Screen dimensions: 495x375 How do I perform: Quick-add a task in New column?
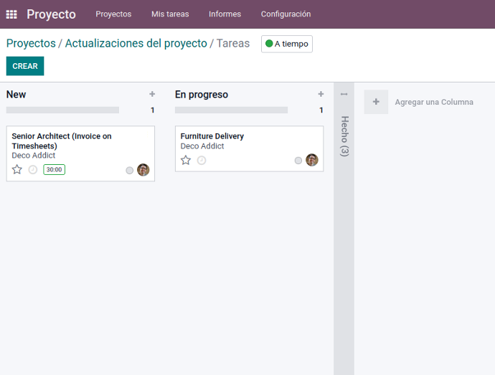(152, 94)
